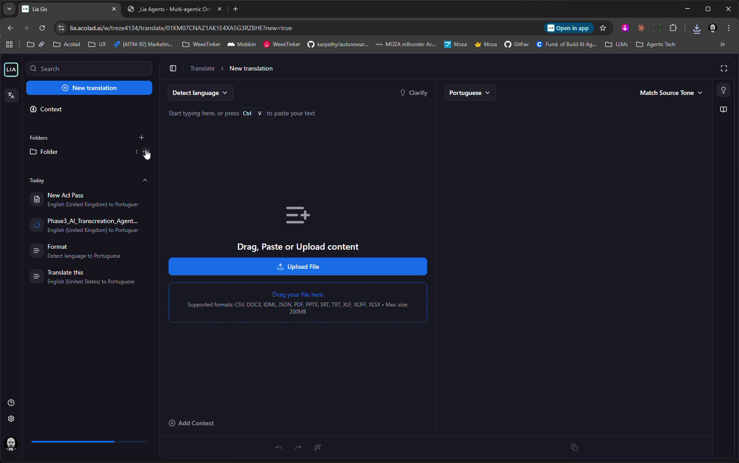Open the Match Source Tone dropdown
The width and height of the screenshot is (739, 463).
pos(670,93)
